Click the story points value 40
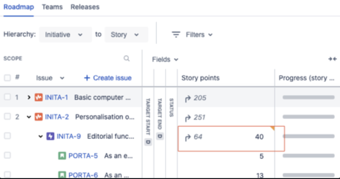 259,137
